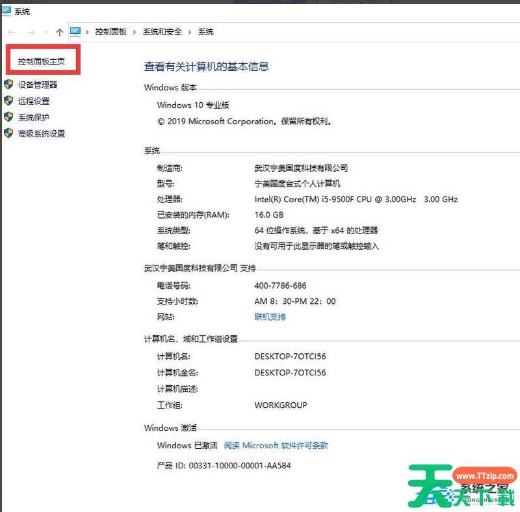This screenshot has height=512, width=520.
Task: Click the Forward navigation arrow
Action: point(31,32)
